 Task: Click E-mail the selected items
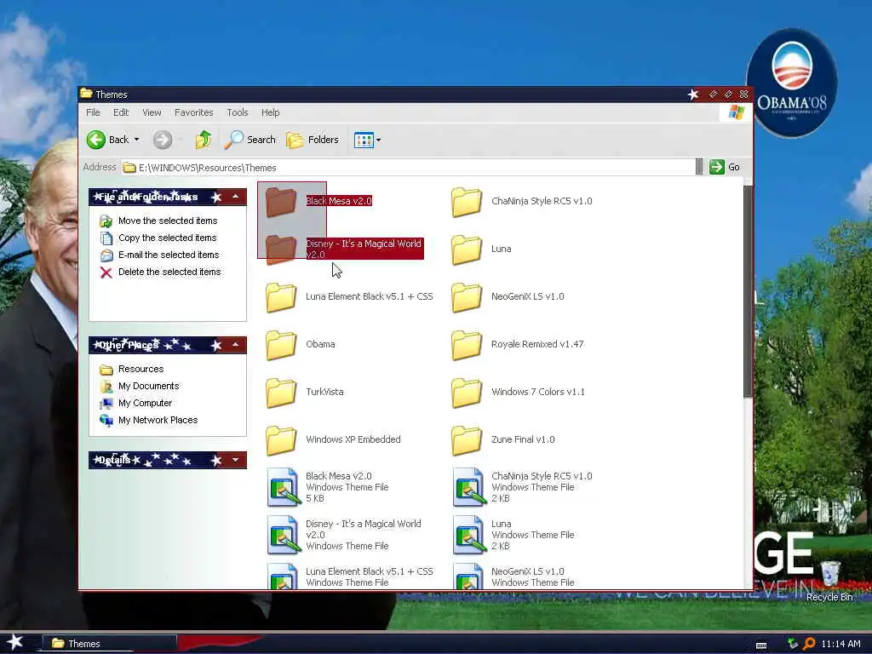159,255
